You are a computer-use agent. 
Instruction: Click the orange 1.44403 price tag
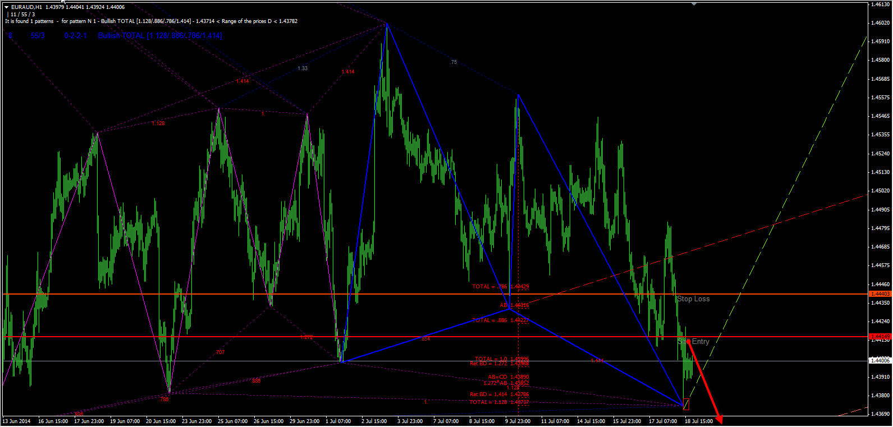click(x=880, y=294)
